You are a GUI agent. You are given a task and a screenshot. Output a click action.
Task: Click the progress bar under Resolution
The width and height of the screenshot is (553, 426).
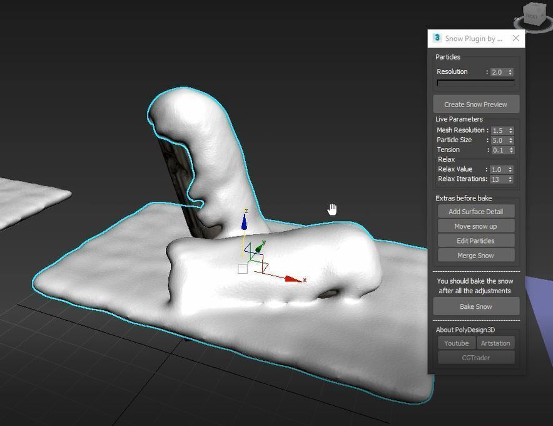[475, 83]
